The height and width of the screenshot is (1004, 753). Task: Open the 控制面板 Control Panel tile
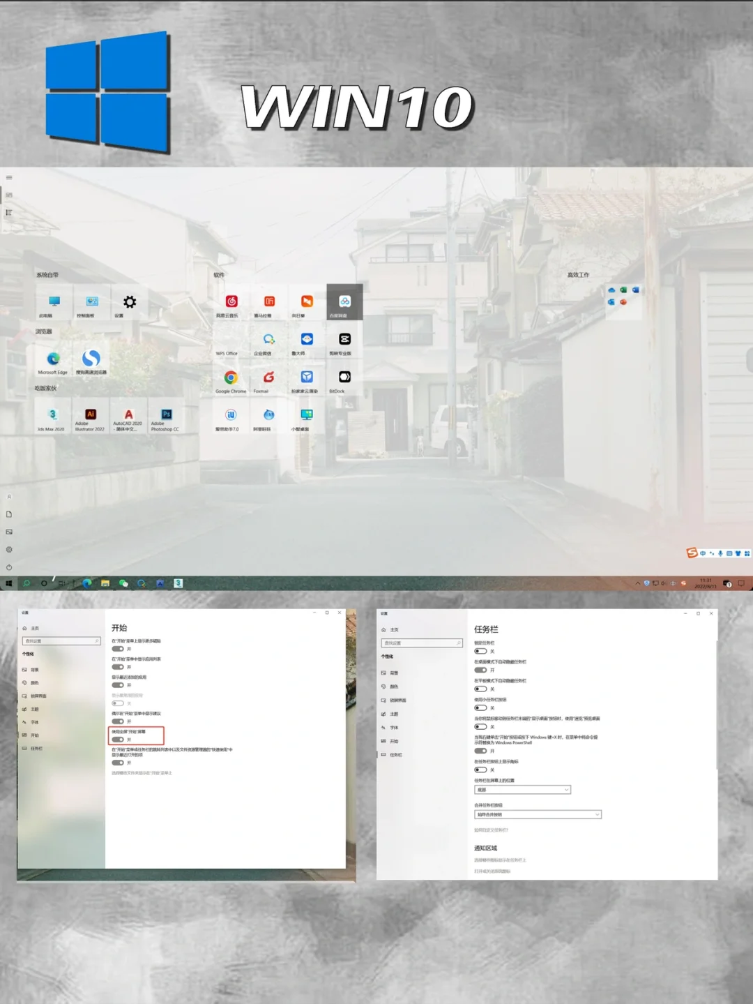(91, 303)
